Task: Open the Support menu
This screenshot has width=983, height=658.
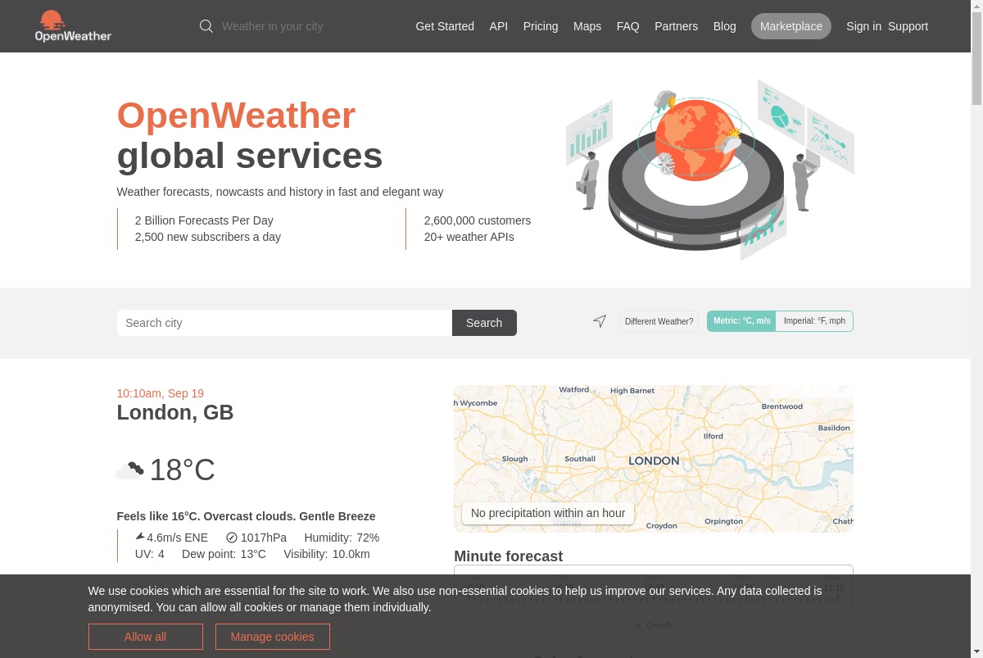Action: 908,26
